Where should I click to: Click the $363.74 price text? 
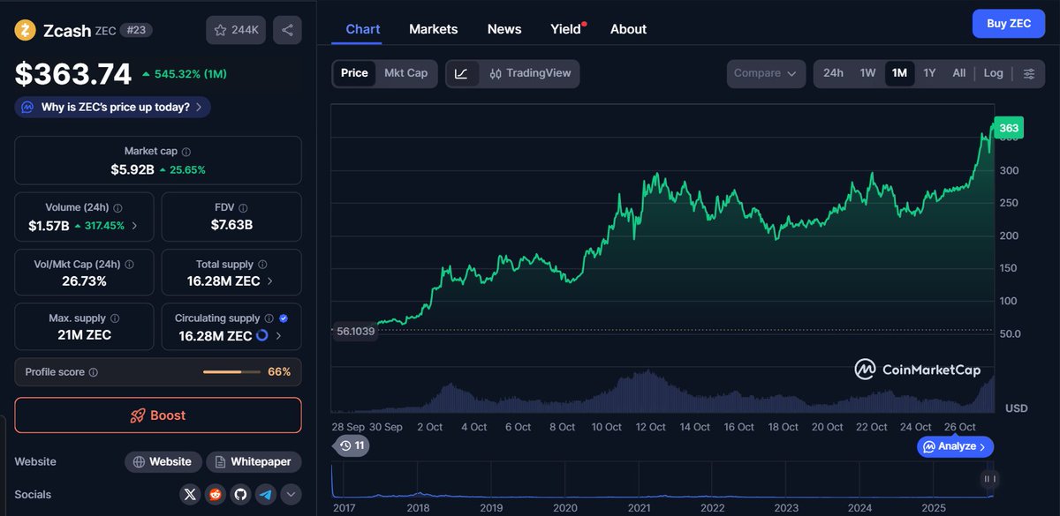click(72, 75)
